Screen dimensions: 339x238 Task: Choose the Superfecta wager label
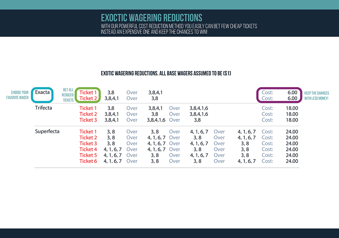coord(47,132)
